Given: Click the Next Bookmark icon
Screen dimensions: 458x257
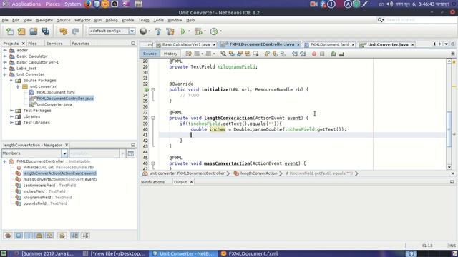Looking at the screenshot, I should (275, 54).
